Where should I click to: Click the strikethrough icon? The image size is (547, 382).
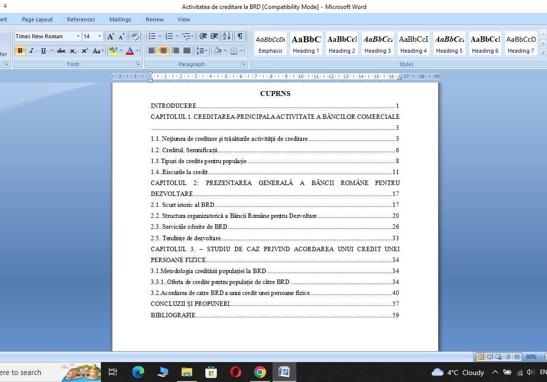tap(61, 50)
